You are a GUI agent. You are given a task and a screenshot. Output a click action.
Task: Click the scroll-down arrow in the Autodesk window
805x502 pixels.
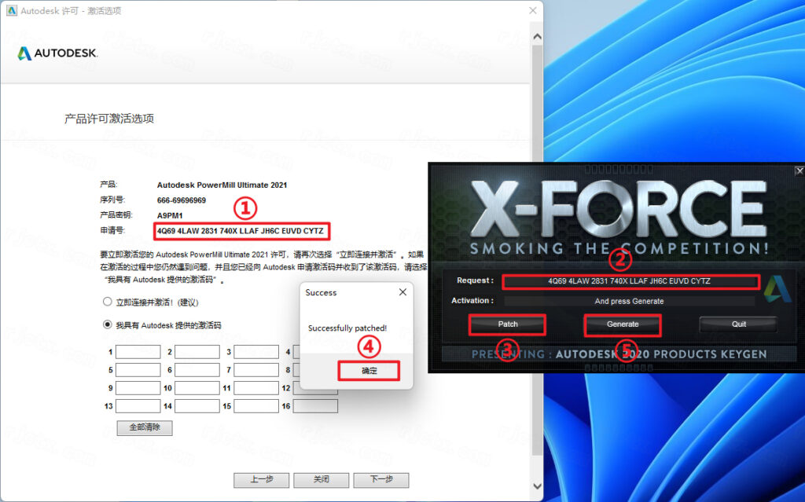pos(537,486)
